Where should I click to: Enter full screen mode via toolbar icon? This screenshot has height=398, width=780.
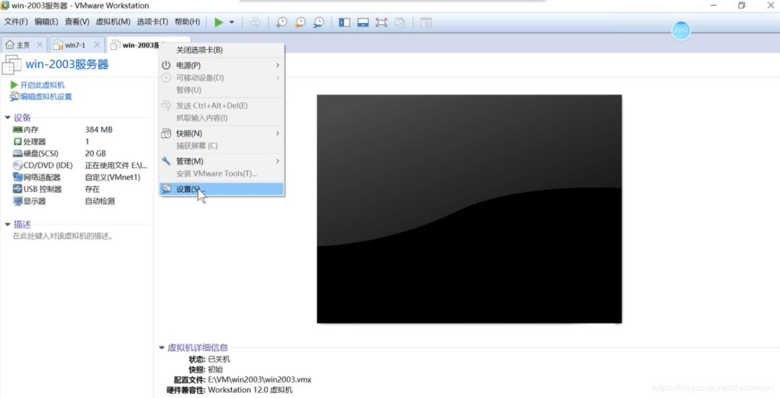click(x=381, y=22)
